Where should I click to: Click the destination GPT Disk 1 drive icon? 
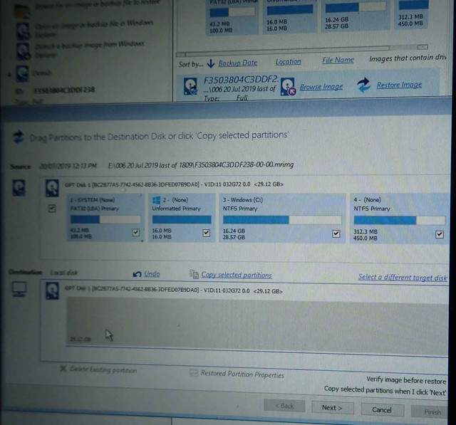pyautogui.click(x=52, y=291)
